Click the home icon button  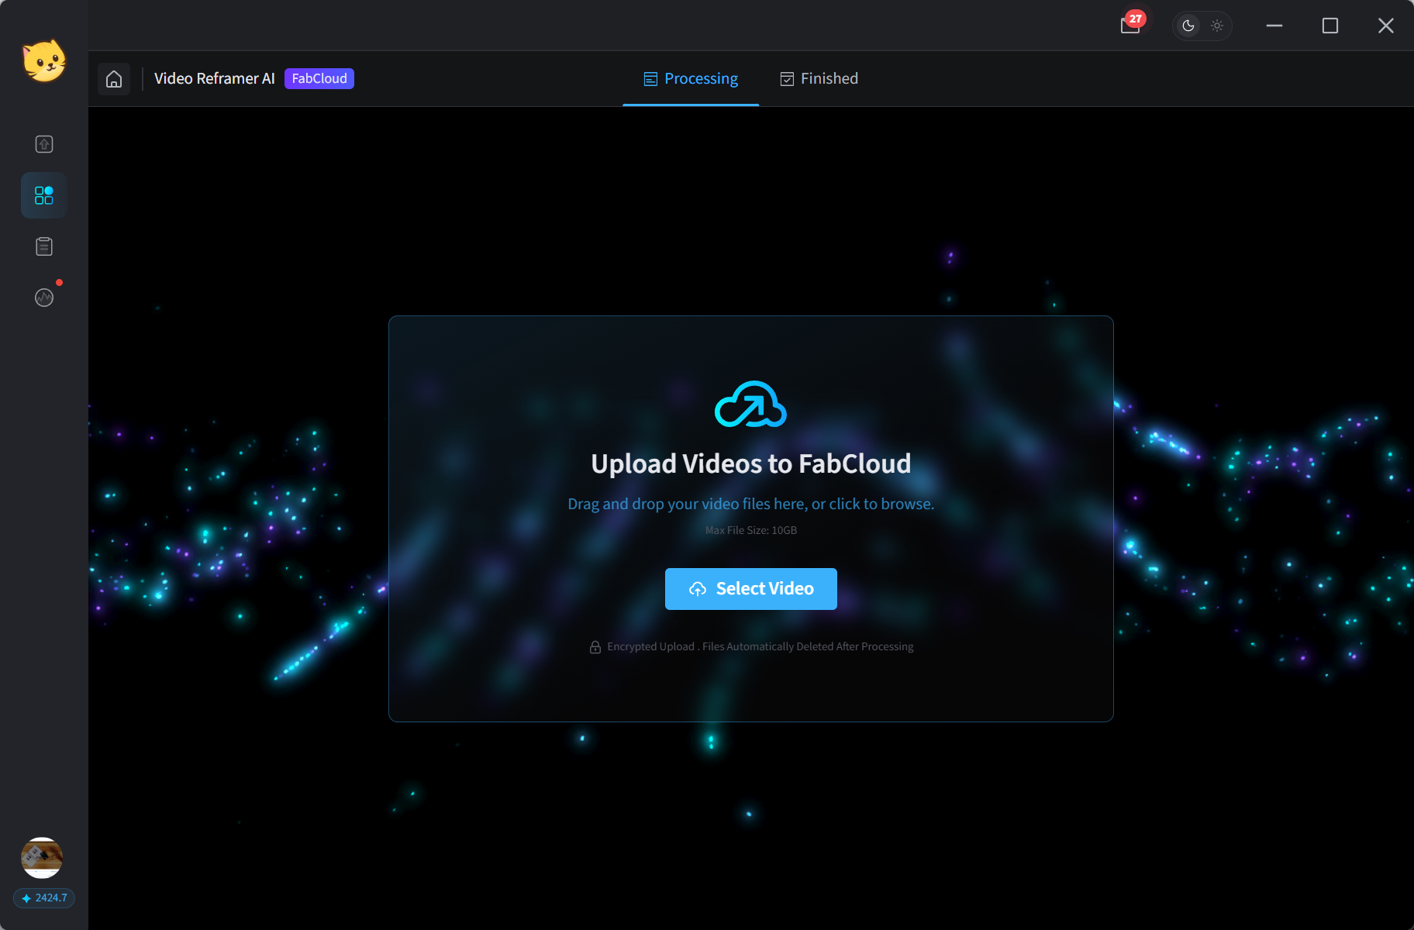point(114,79)
